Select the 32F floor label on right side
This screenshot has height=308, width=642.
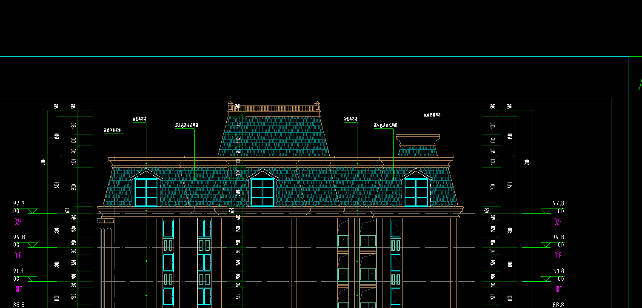558,222
